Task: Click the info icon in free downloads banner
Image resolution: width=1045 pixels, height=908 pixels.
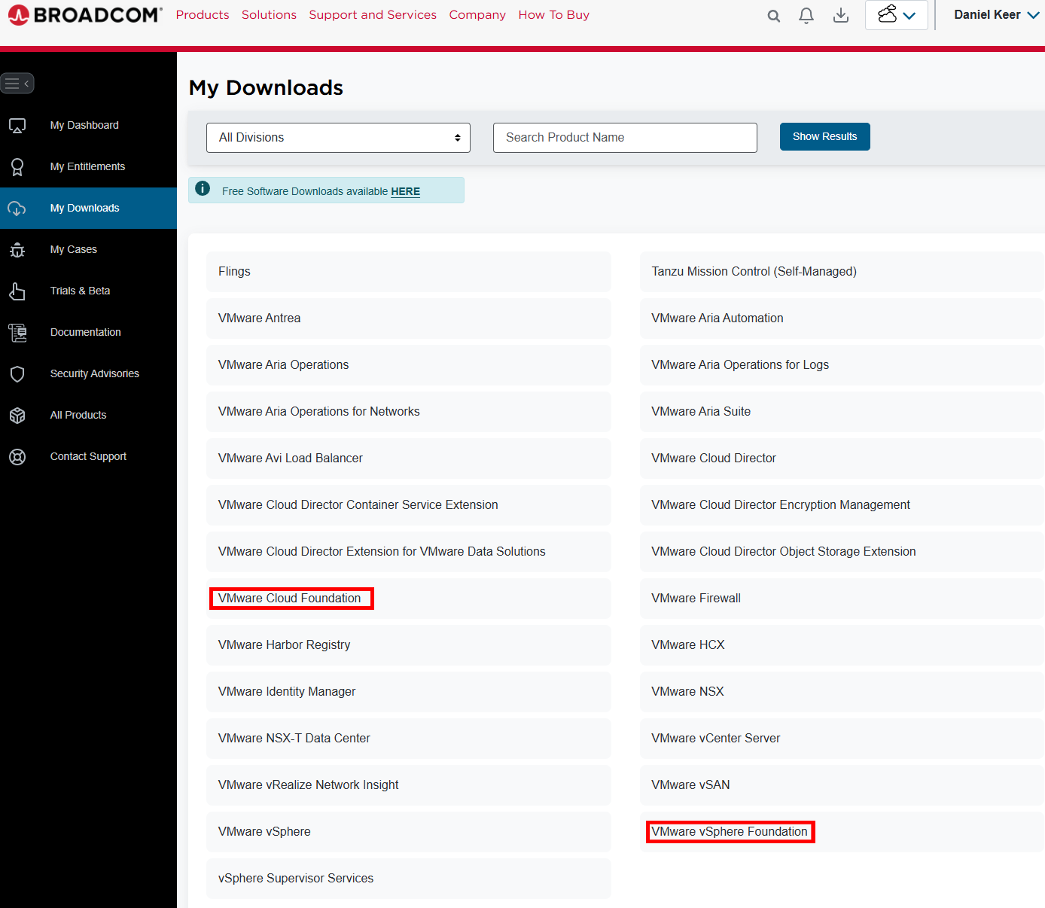Action: (x=203, y=189)
